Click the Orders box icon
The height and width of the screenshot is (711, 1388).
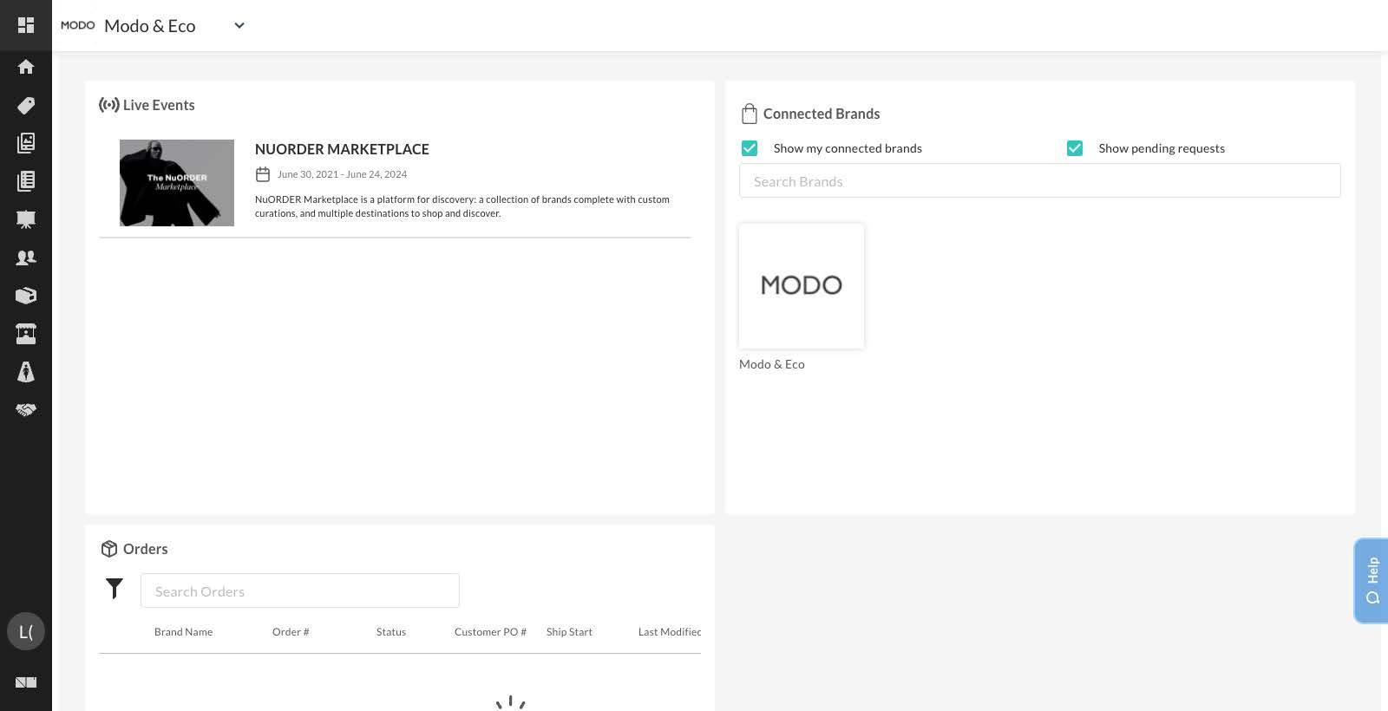click(109, 549)
